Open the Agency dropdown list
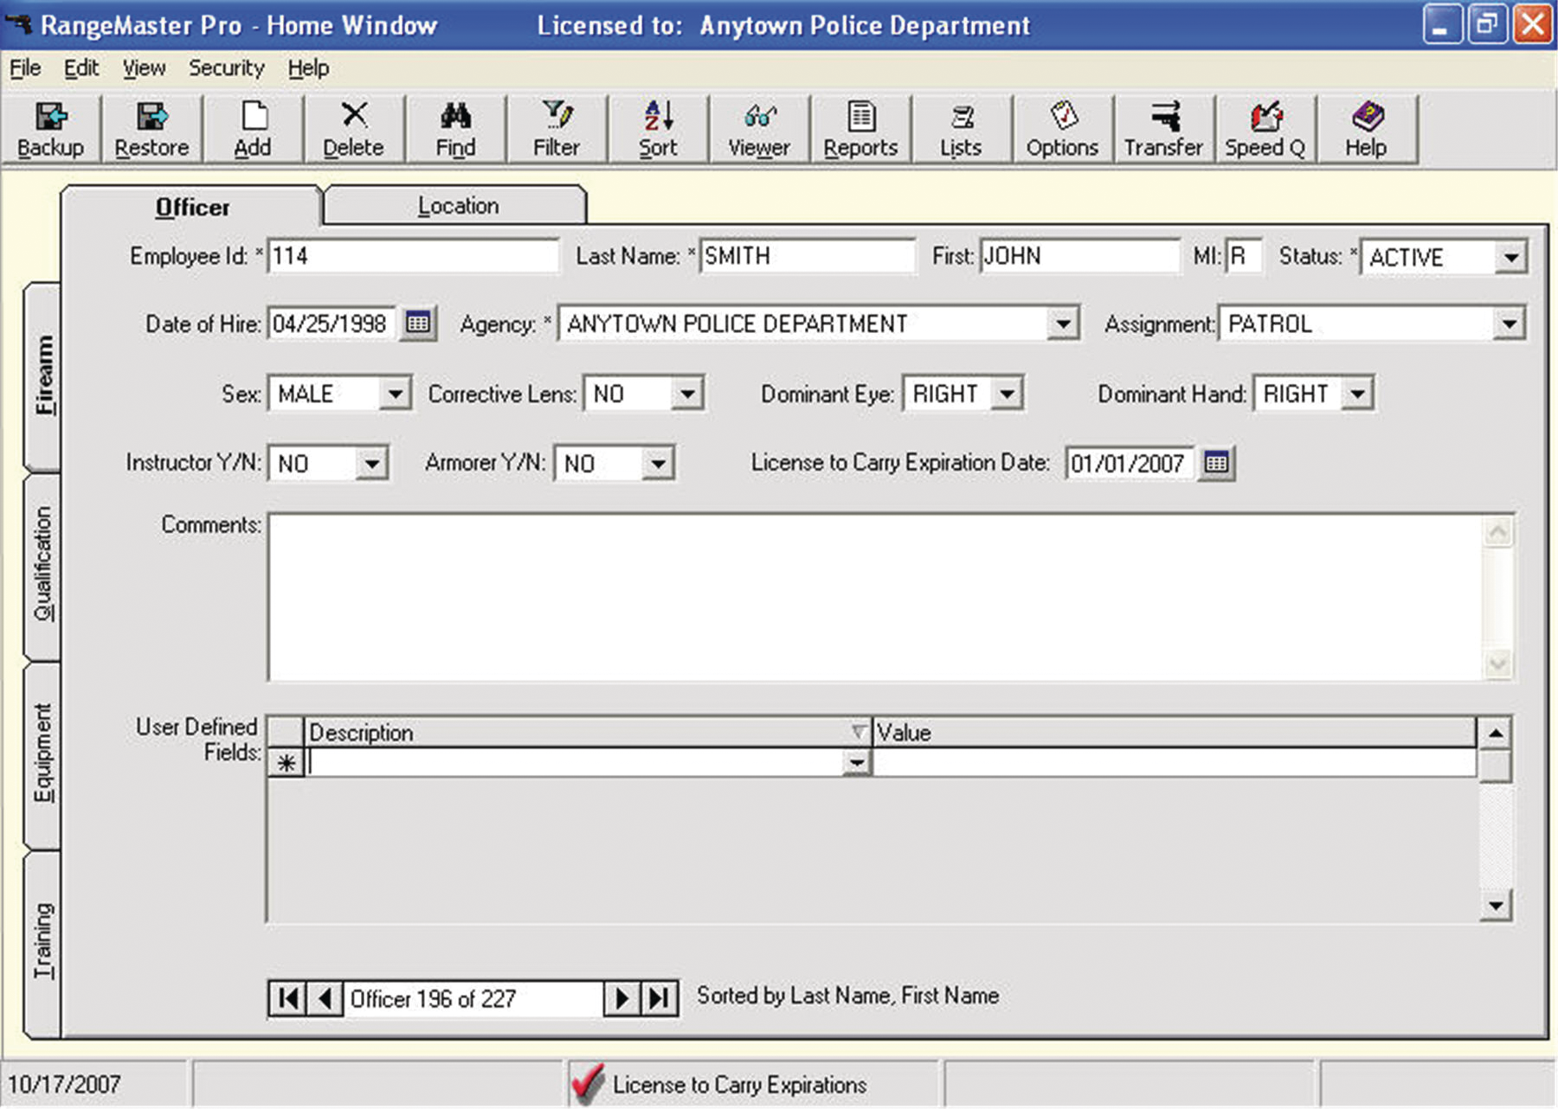The image size is (1558, 1109). pos(1062,324)
